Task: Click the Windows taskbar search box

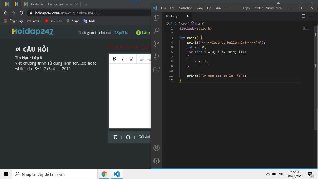Action: pos(55,174)
